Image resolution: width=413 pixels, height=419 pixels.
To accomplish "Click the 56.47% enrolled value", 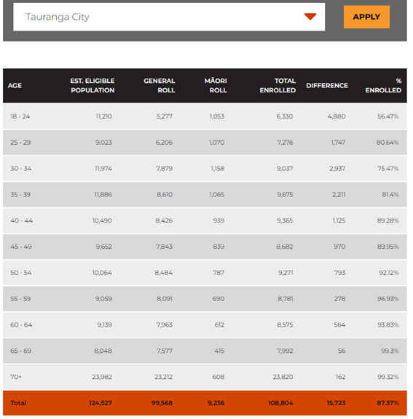I will tap(388, 116).
